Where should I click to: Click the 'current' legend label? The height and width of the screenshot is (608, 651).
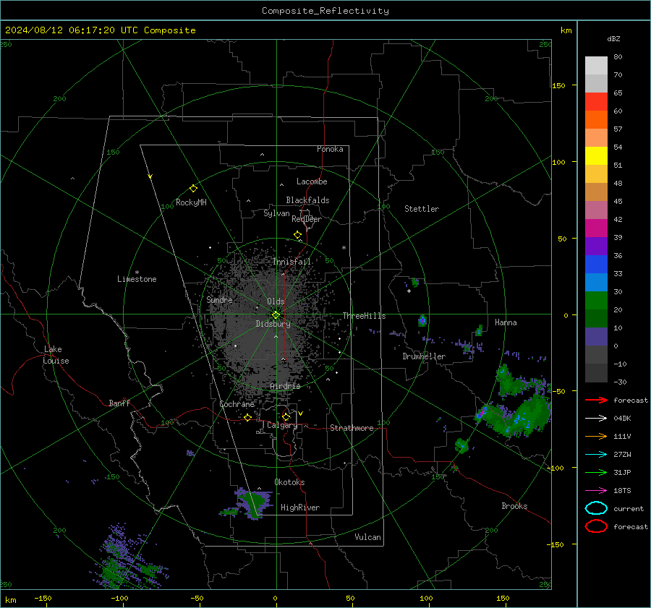(629, 508)
